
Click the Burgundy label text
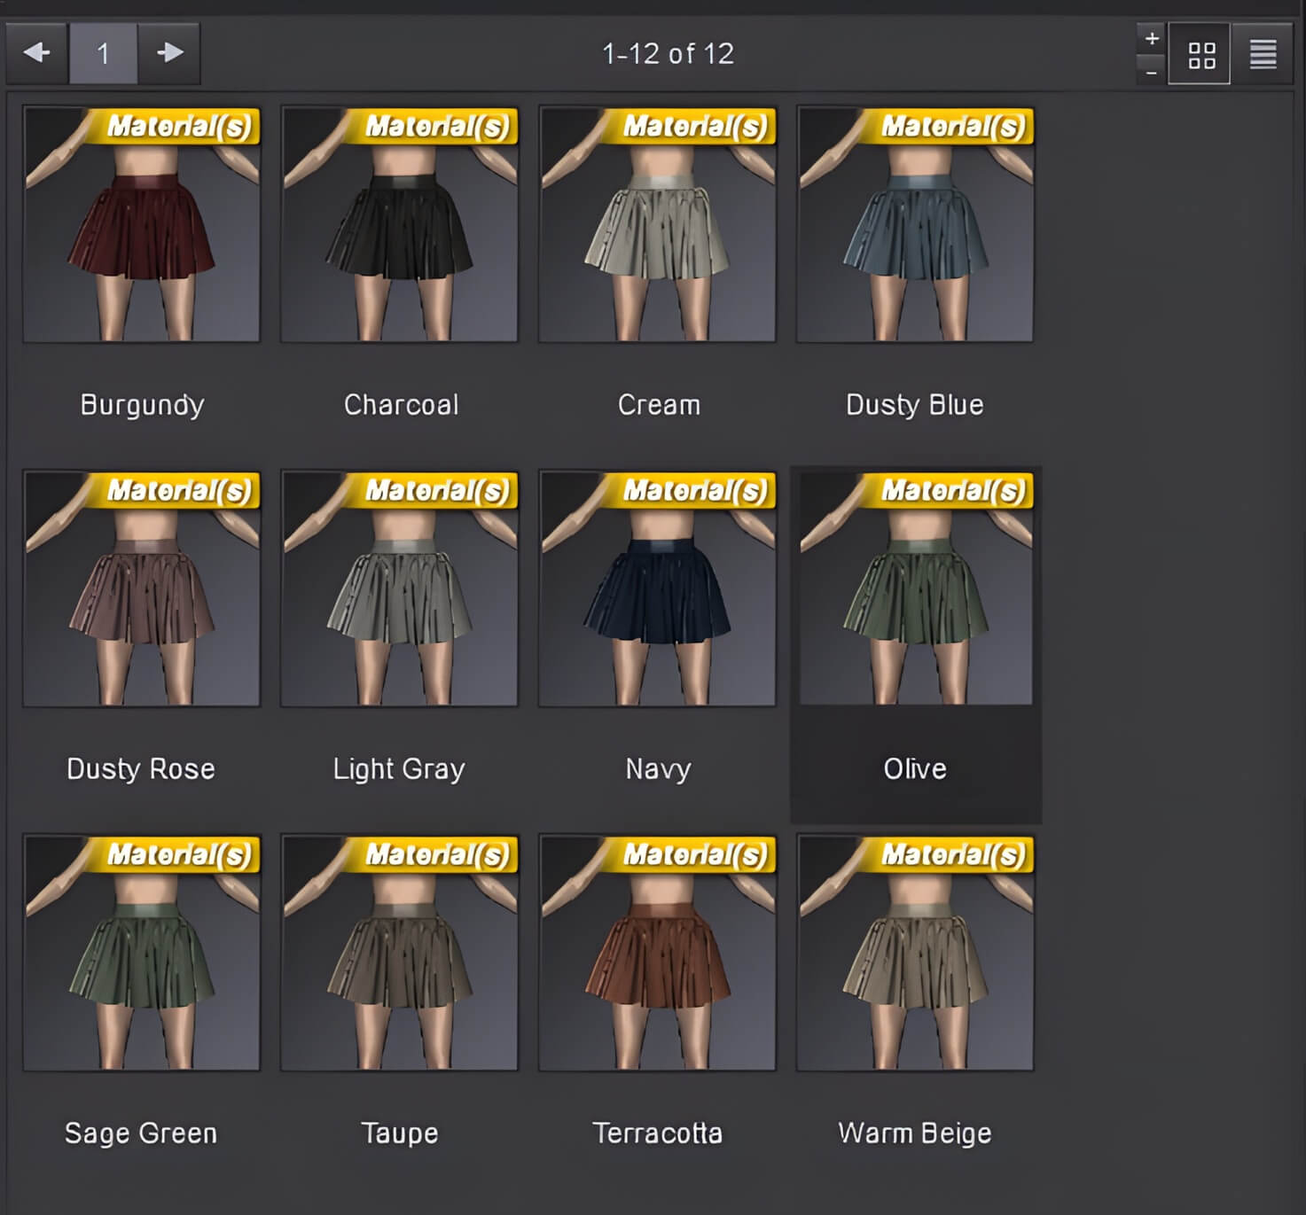[x=142, y=405]
